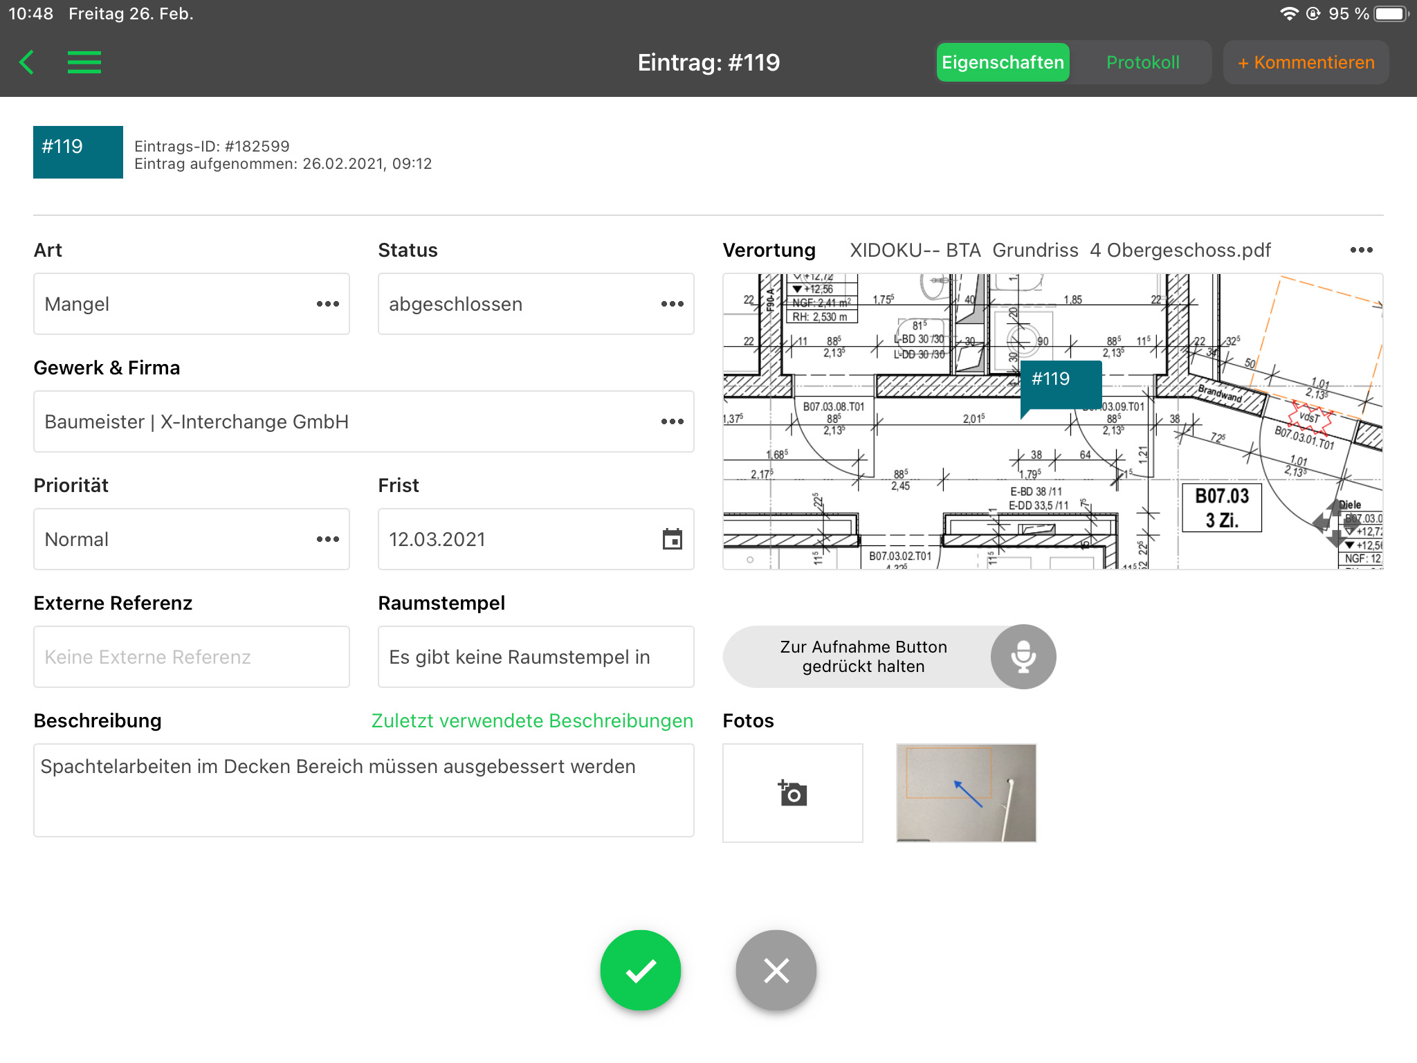1417x1063 pixels.
Task: Open the Frist calendar picker icon
Action: pos(672,539)
